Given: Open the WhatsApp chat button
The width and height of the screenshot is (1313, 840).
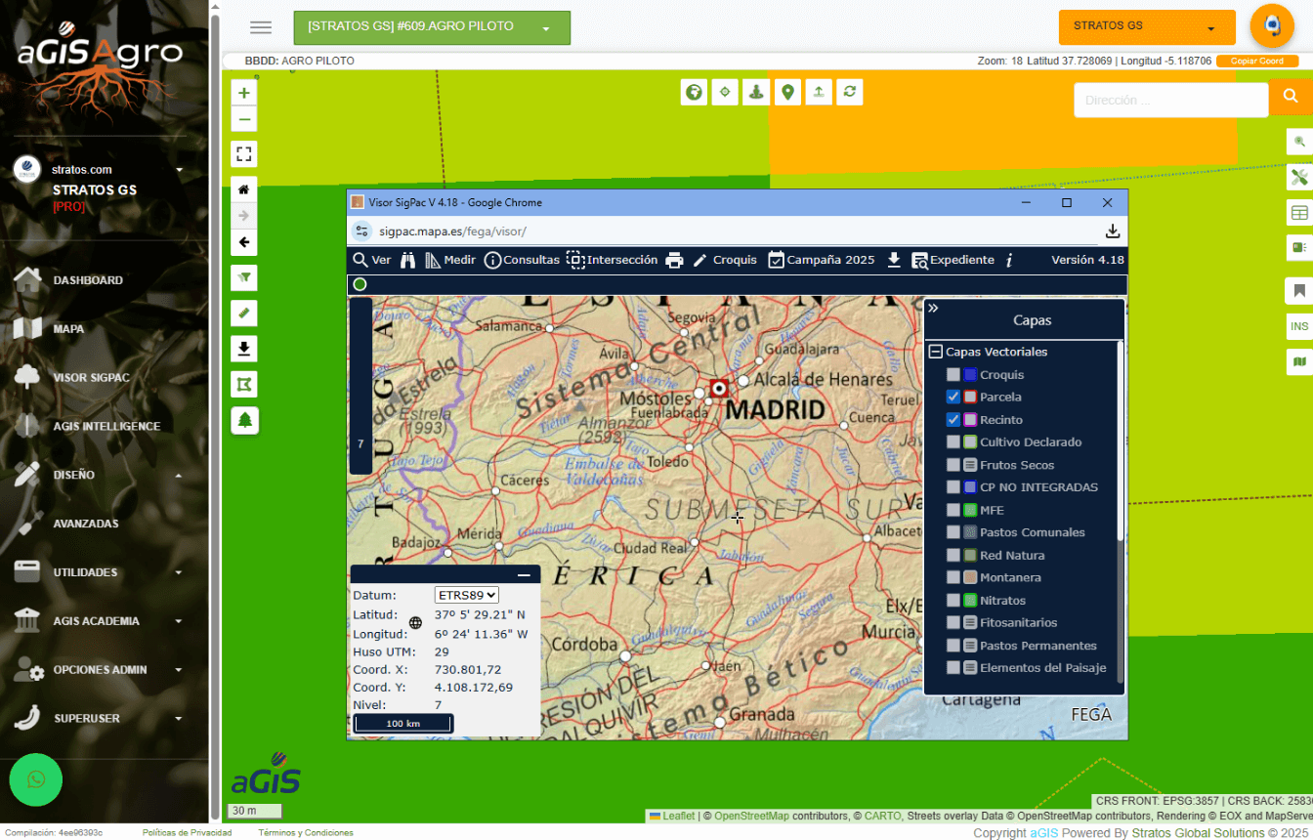Looking at the screenshot, I should [36, 779].
